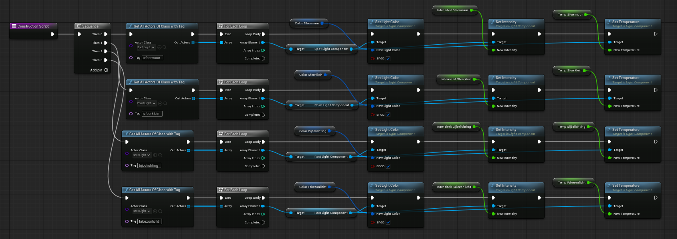Click the Completed pin of the sfeermuur For Each Loop
The width and height of the screenshot is (677, 239).
click(263, 59)
